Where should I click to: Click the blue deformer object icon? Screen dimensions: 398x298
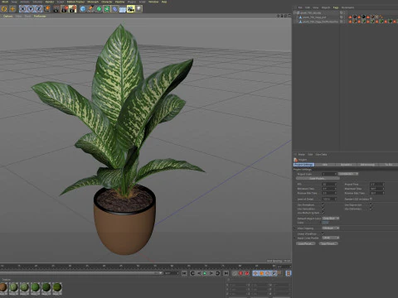coord(114,9)
